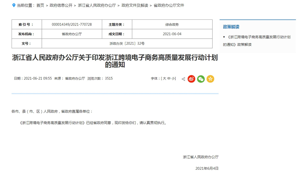This screenshot has height=173, width=299.
Task: Select the document title heading
Action: click(115, 61)
